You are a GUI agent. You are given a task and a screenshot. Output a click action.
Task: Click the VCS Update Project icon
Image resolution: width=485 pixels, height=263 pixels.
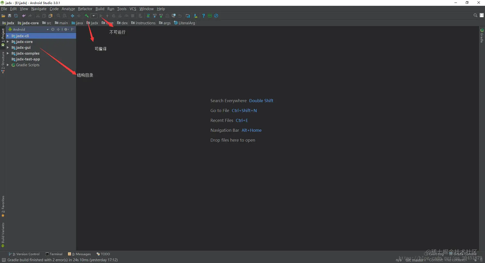coord(155,16)
